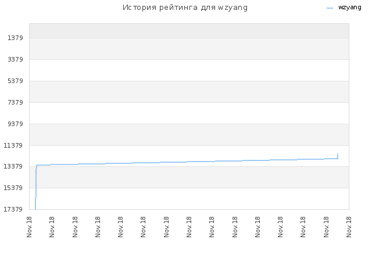Click the wzyang legend line marker
Viewport: 372px width, 279px height.
click(330, 8)
